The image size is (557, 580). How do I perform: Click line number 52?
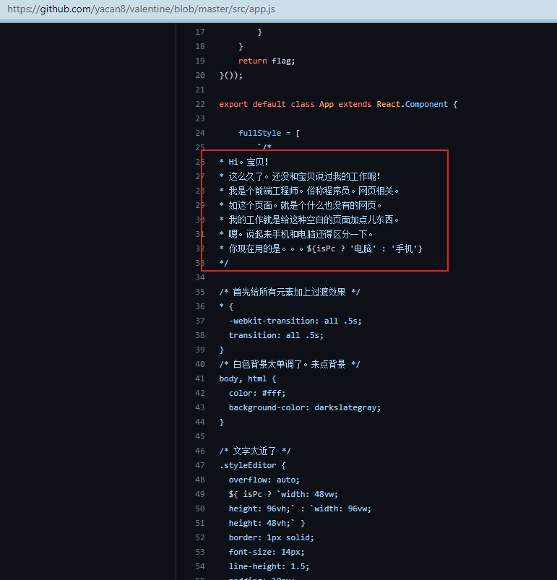(x=199, y=537)
